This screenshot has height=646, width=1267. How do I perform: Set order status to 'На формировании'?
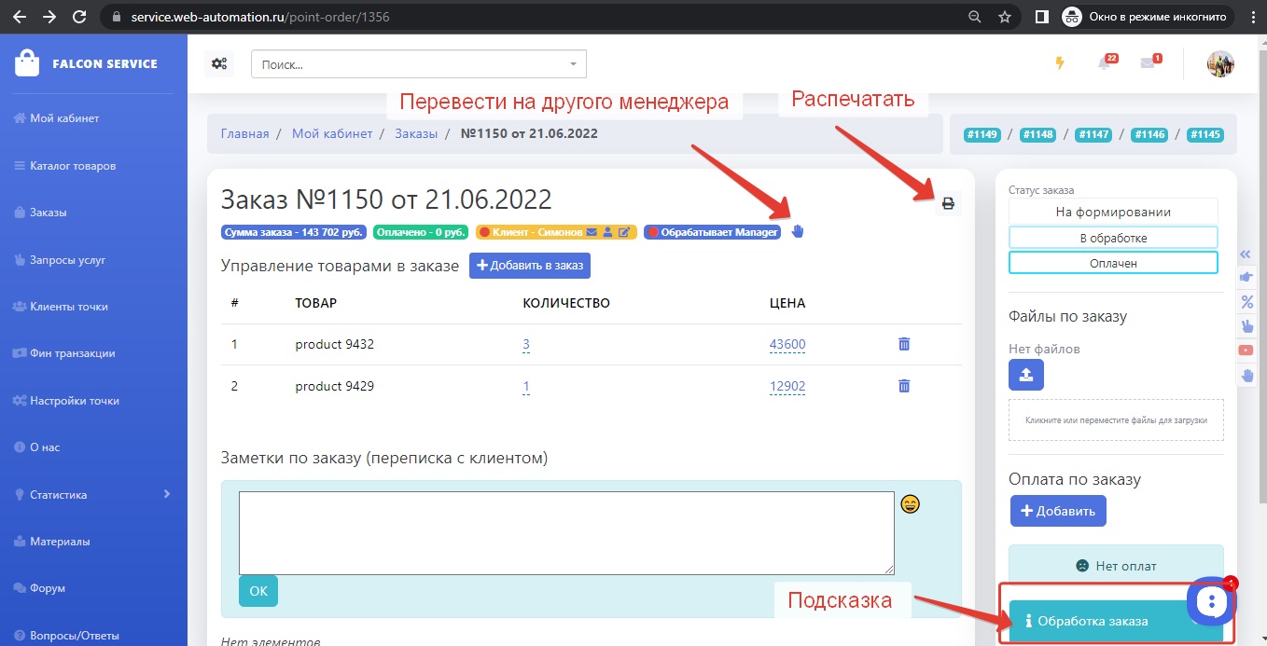1112,212
